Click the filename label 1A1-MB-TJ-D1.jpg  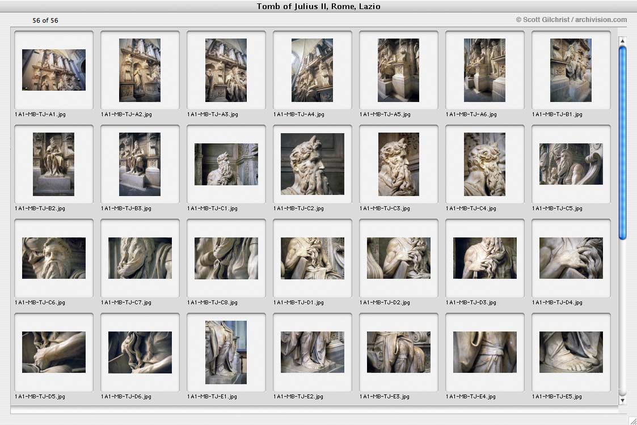point(298,303)
